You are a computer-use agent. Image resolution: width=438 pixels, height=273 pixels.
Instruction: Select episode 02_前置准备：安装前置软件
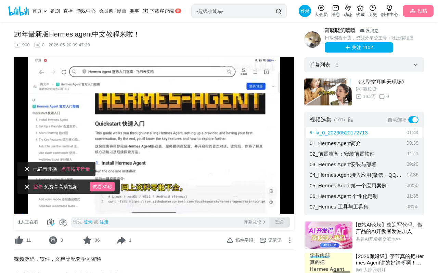[x=364, y=154]
